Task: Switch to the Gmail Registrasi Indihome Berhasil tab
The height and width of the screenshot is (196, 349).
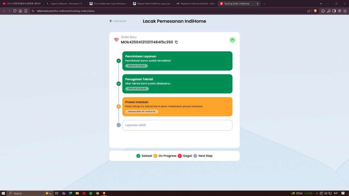Action: (195, 3)
